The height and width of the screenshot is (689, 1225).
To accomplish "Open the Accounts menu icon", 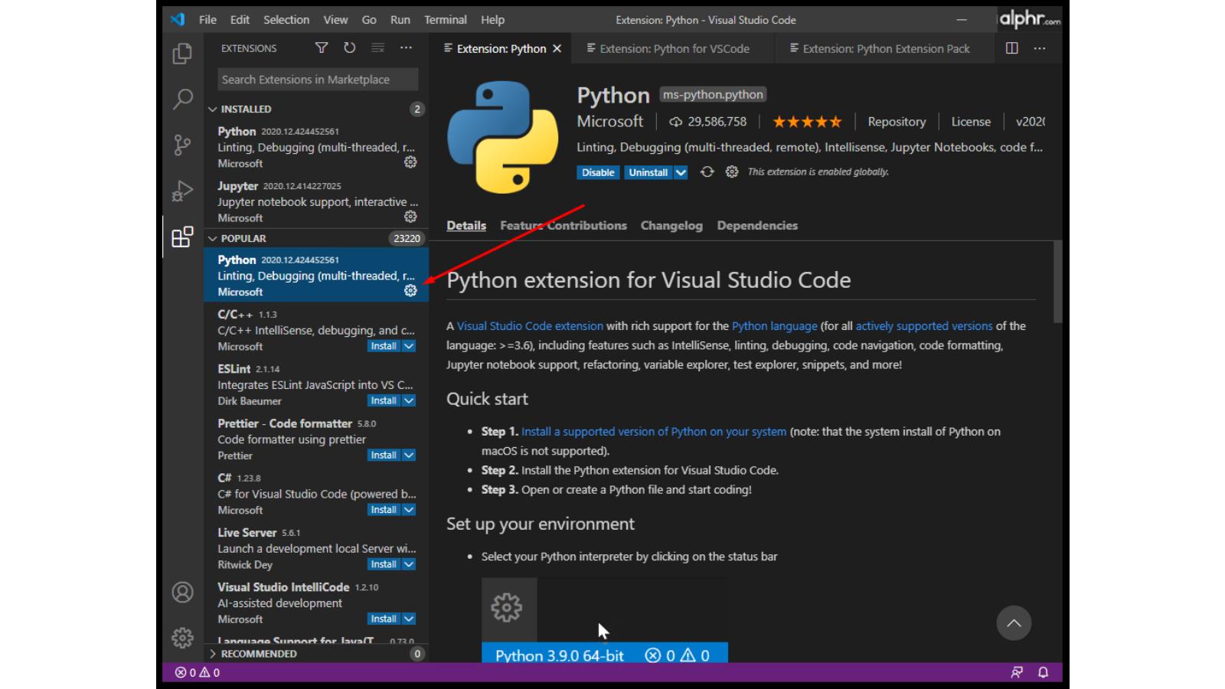I will (182, 592).
